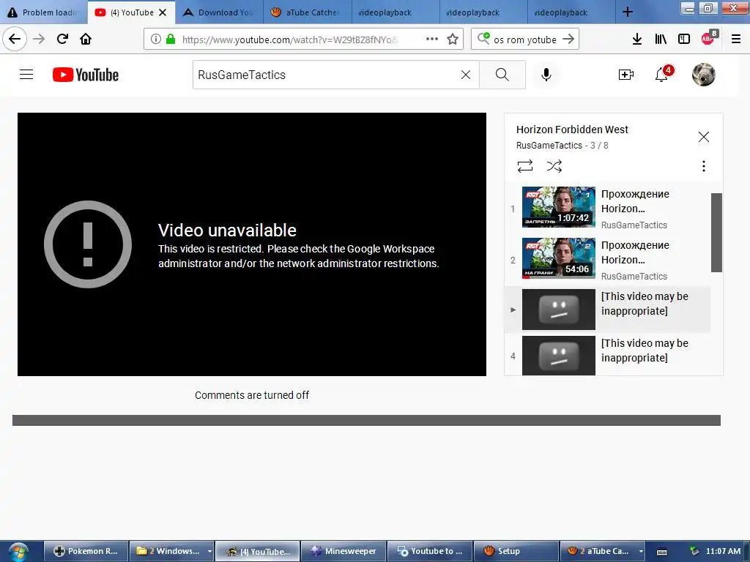Image resolution: width=750 pixels, height=562 pixels.
Task: Toggle the browser sidebar icon
Action: [684, 40]
